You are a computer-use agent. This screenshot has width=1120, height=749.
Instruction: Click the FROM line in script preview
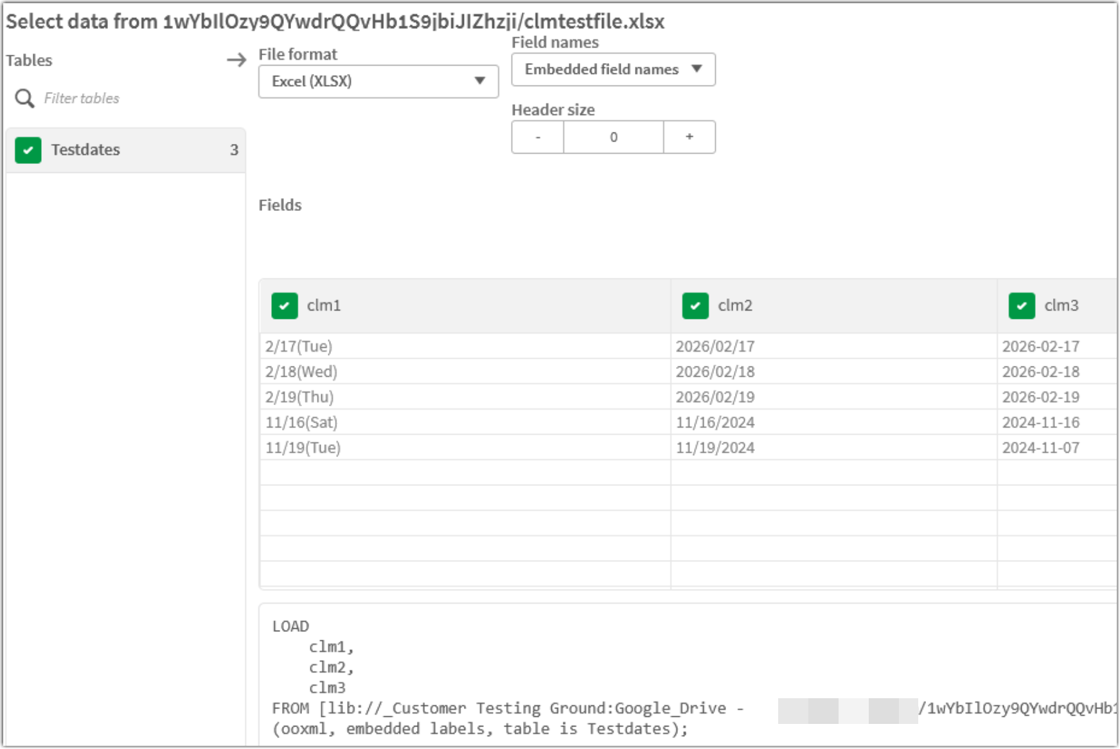click(x=694, y=708)
